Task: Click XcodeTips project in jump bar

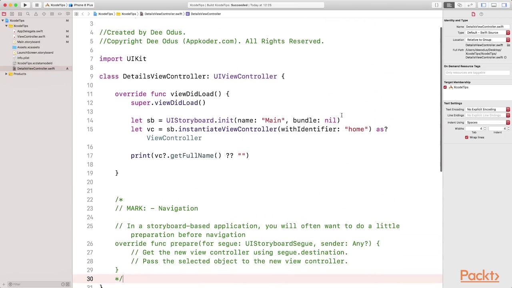Action: click(x=103, y=14)
